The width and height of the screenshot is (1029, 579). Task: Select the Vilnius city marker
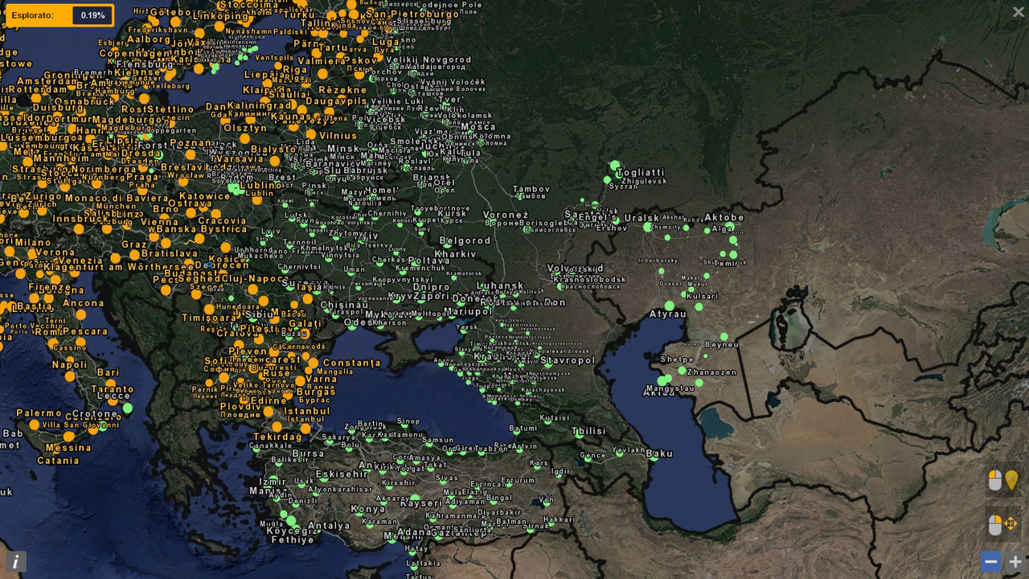[x=311, y=134]
